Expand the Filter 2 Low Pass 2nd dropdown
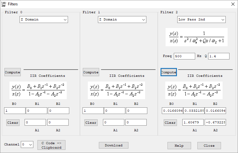238x153 pixels. point(201,20)
